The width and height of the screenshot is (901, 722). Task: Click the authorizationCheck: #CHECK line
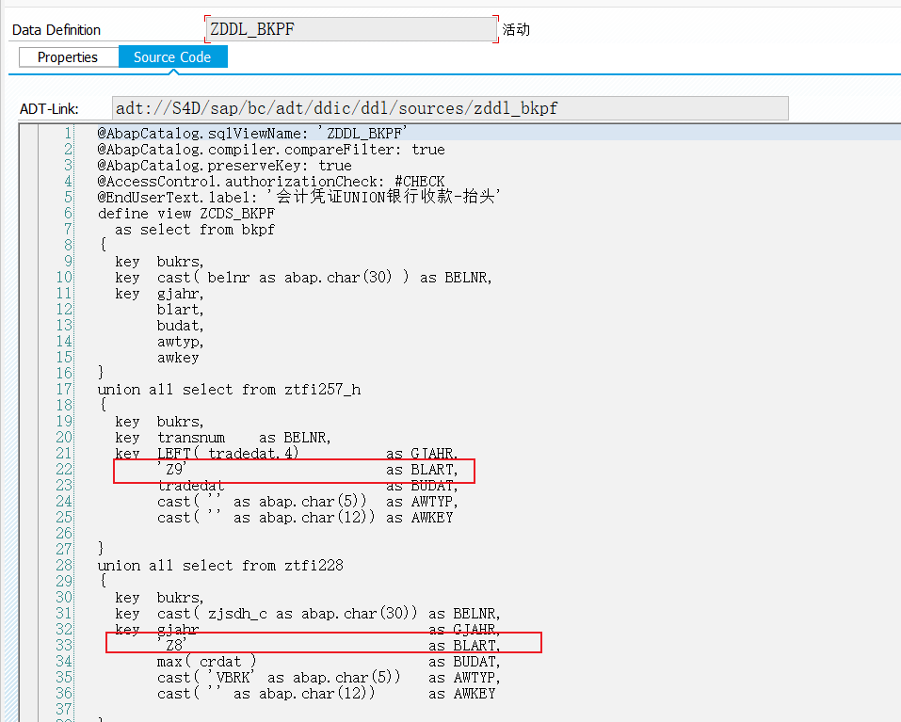(270, 182)
